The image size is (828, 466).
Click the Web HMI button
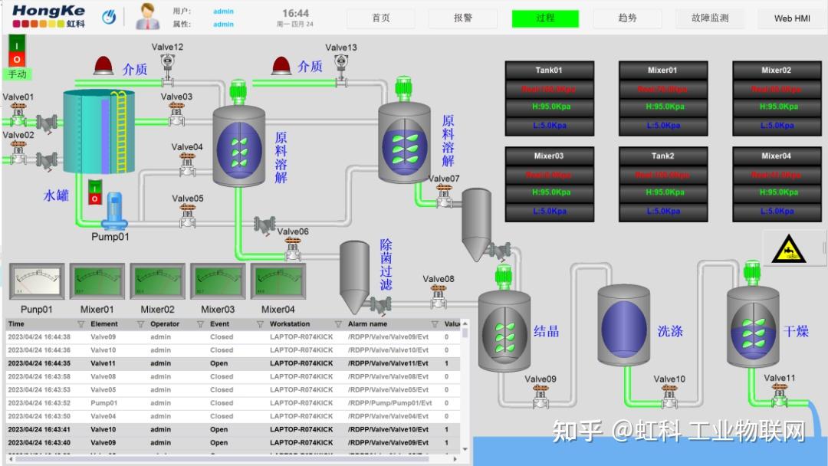click(x=791, y=18)
